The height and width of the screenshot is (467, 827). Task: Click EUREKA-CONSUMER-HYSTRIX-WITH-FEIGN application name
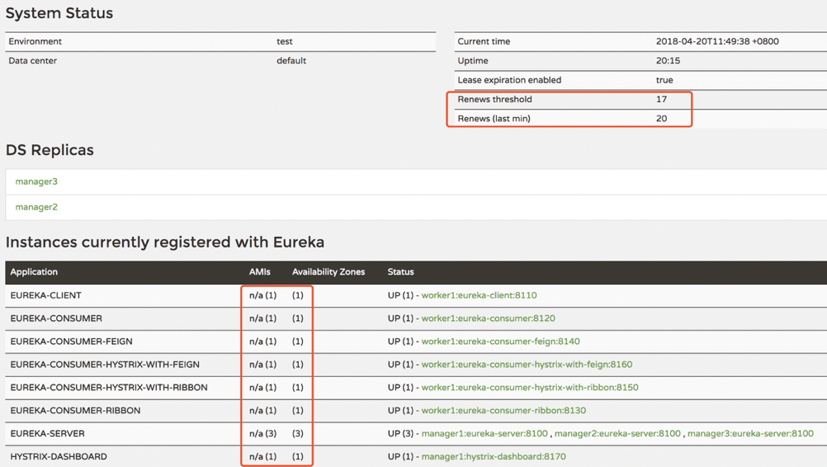coord(105,365)
